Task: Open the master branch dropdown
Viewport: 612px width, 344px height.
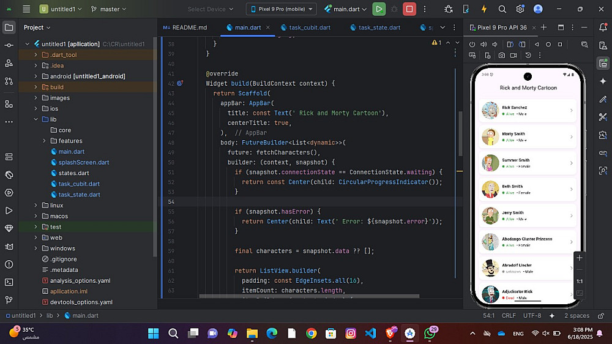Action: [x=108, y=9]
